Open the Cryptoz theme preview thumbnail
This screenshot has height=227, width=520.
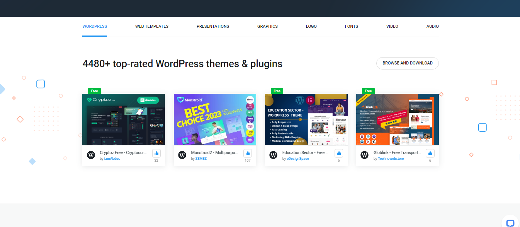click(124, 119)
